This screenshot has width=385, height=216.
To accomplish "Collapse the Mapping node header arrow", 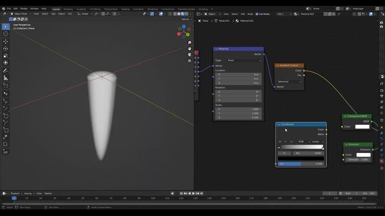I will pos(217,49).
